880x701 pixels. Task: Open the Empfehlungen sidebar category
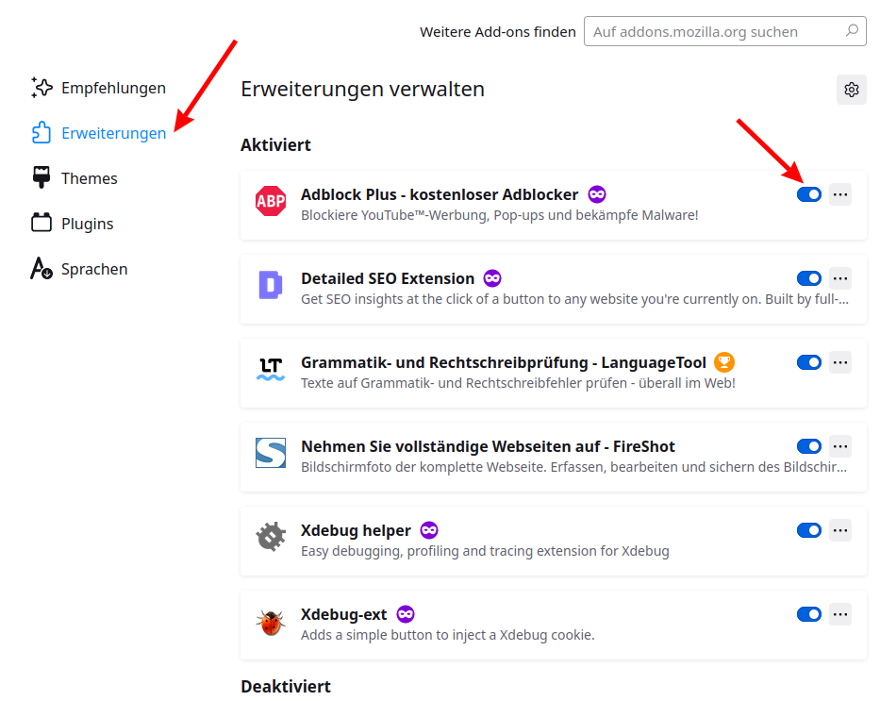point(113,88)
